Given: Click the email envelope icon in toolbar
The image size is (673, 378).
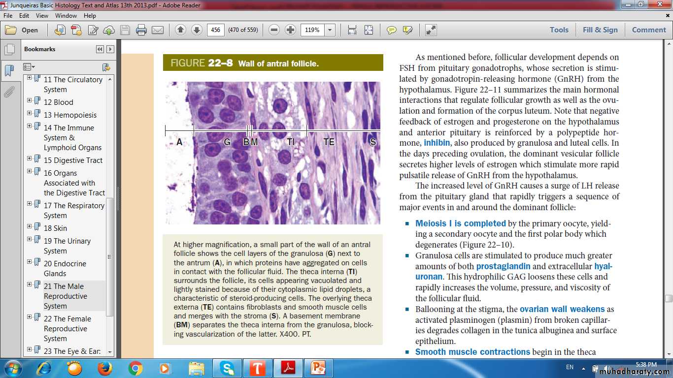Looking at the screenshot, I should click(x=158, y=30).
